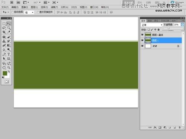
Task: Open the 视图(V) menu
Action: pos(83,7)
